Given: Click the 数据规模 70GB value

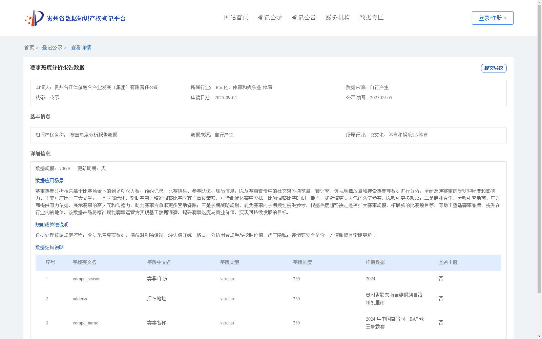Looking at the screenshot, I should tap(65, 168).
